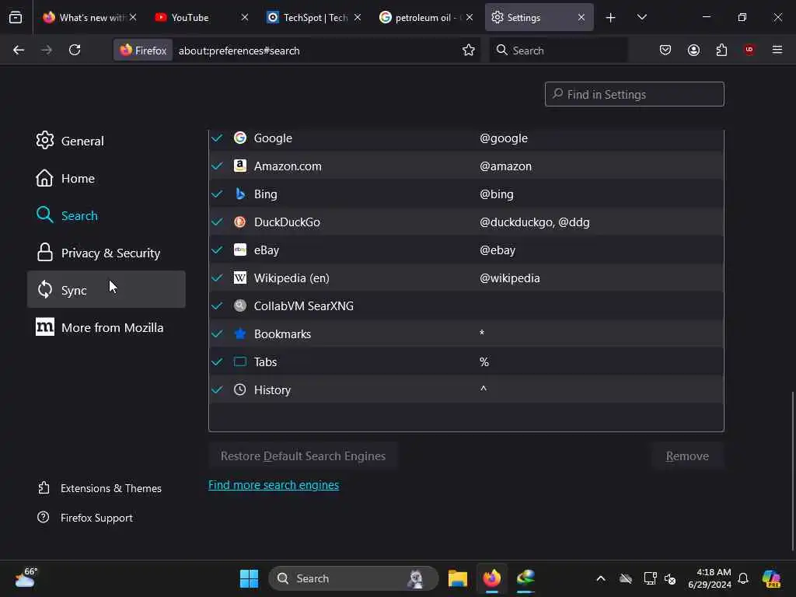
Task: Open Firefox View from the tab bar icon
Action: click(x=16, y=17)
